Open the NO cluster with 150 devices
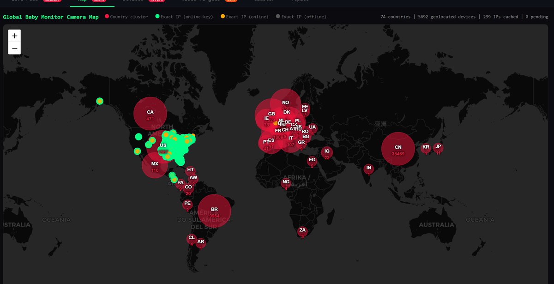 [x=286, y=104]
